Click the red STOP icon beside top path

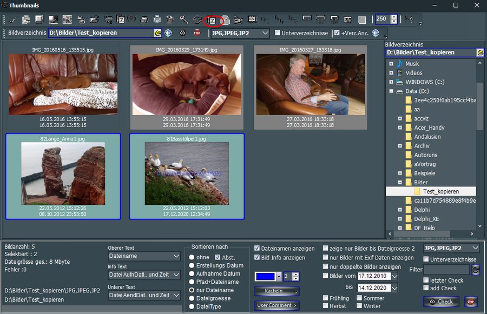coord(197,33)
